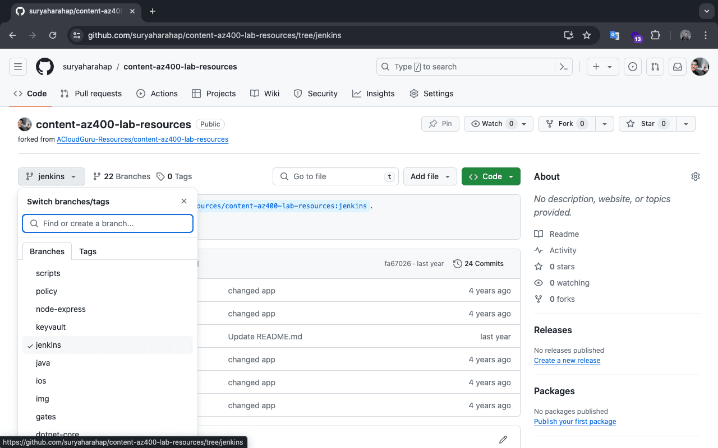The width and height of the screenshot is (718, 448).
Task: Open the 0 Tags link
Action: [x=174, y=176]
